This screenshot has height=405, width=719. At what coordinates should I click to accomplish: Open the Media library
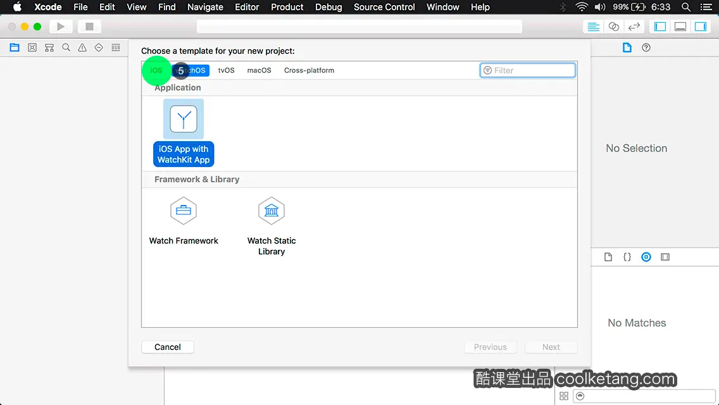pos(665,257)
